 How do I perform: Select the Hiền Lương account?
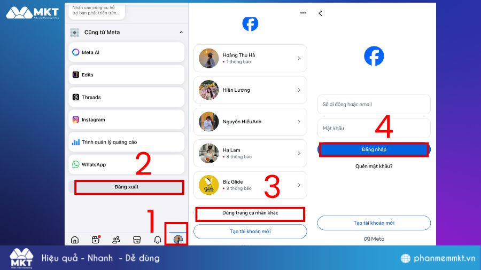250,90
